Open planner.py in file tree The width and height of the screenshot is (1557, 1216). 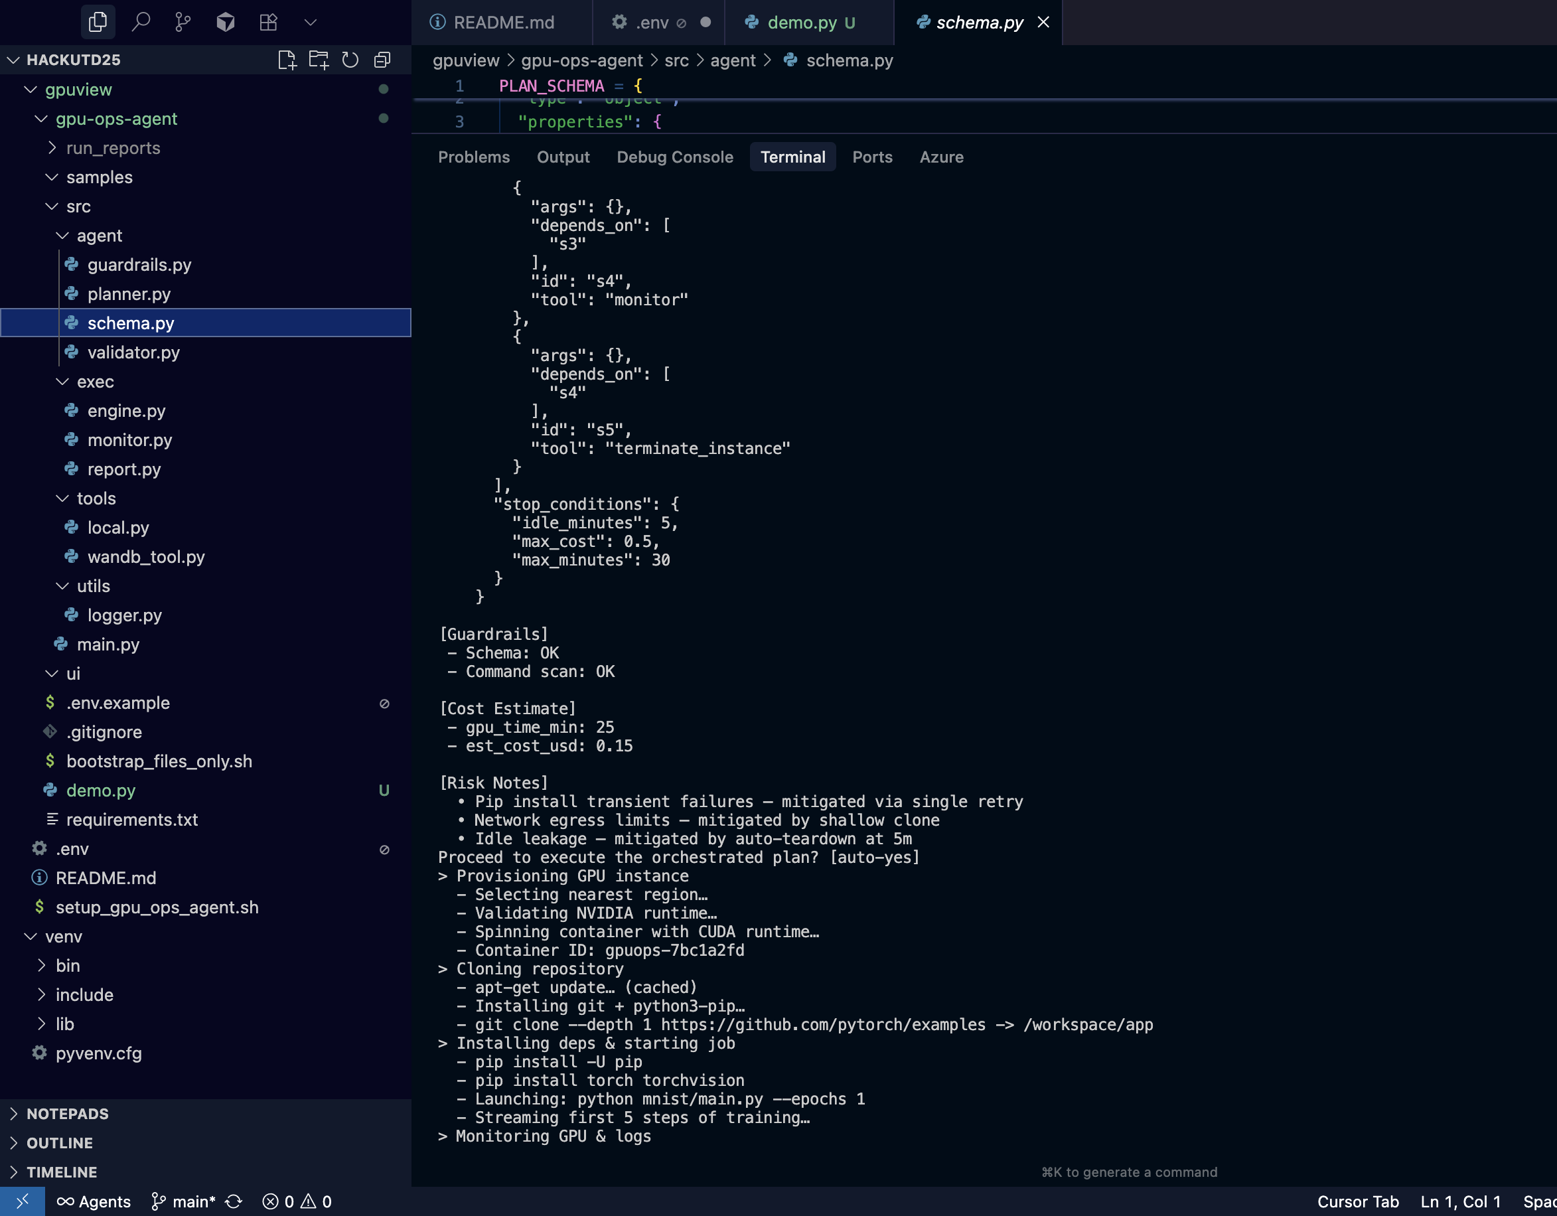(x=128, y=294)
